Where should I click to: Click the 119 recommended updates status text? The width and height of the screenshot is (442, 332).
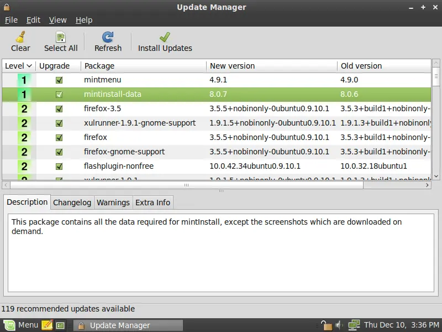click(x=68, y=309)
